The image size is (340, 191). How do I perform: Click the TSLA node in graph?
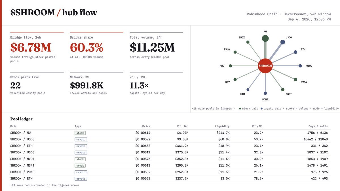235,52
